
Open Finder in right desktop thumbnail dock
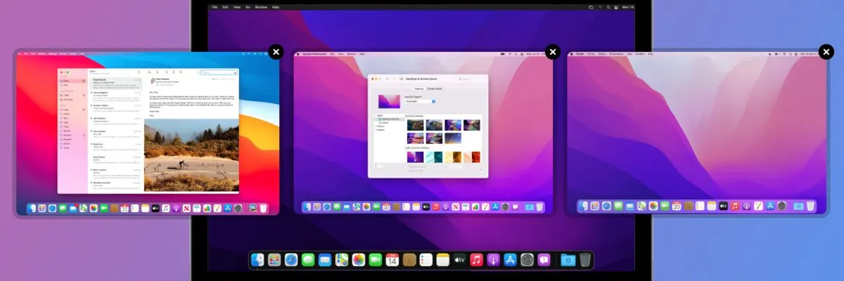pos(583,206)
